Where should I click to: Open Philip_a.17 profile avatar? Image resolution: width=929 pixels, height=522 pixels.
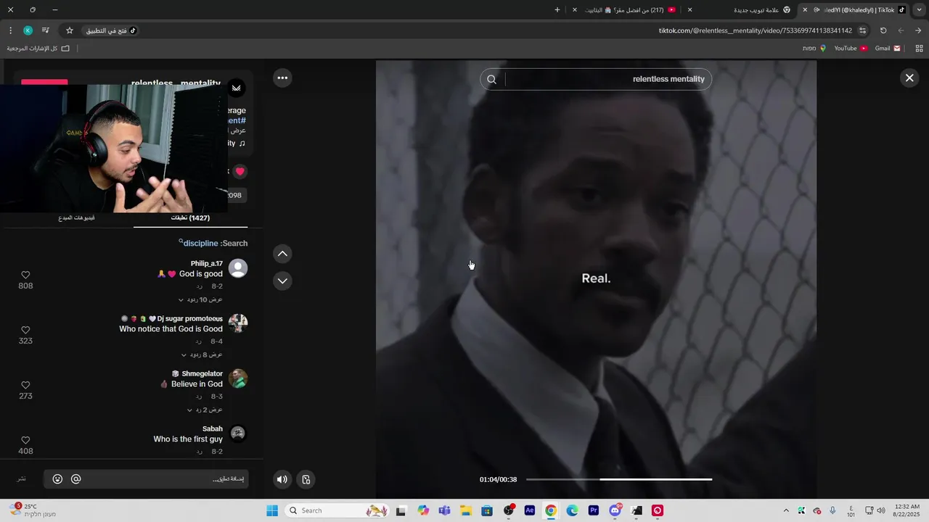pyautogui.click(x=237, y=268)
